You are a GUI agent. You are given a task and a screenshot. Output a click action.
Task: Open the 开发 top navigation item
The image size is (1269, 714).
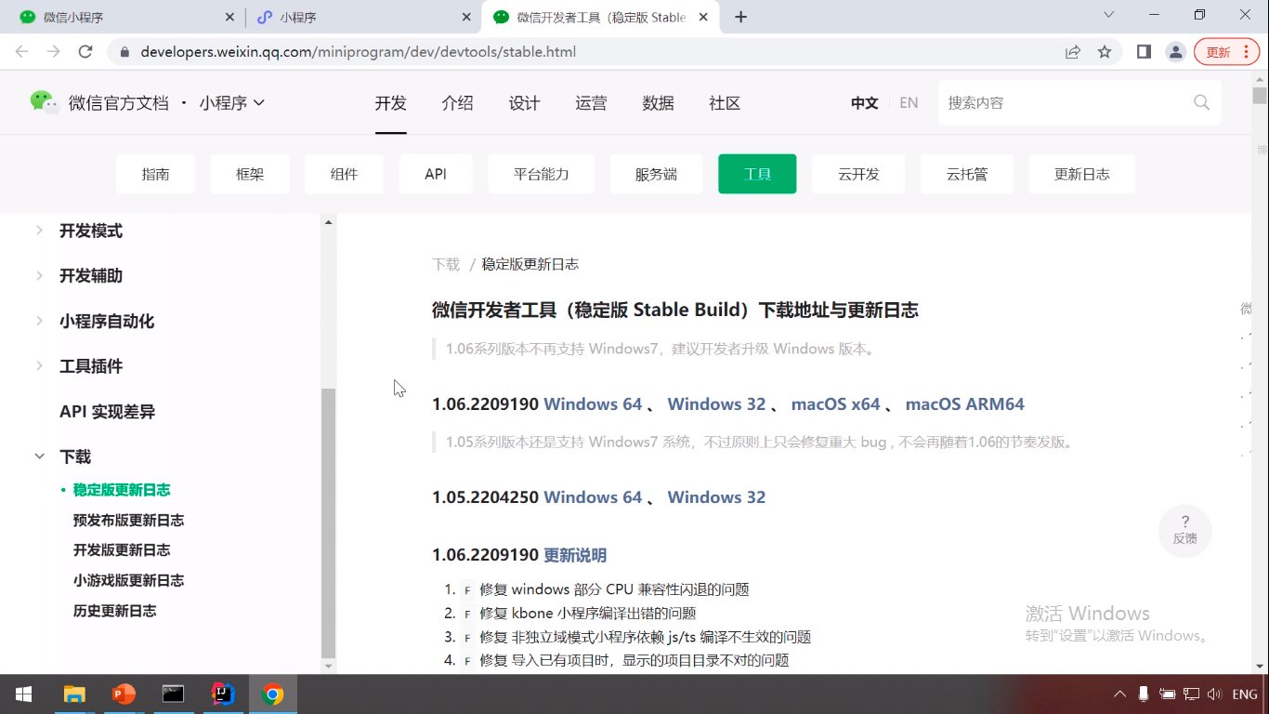point(391,103)
